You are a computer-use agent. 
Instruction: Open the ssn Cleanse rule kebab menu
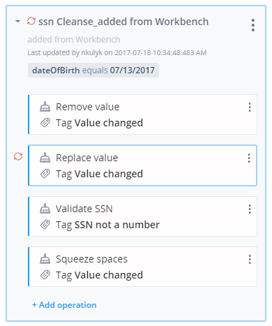[253, 25]
